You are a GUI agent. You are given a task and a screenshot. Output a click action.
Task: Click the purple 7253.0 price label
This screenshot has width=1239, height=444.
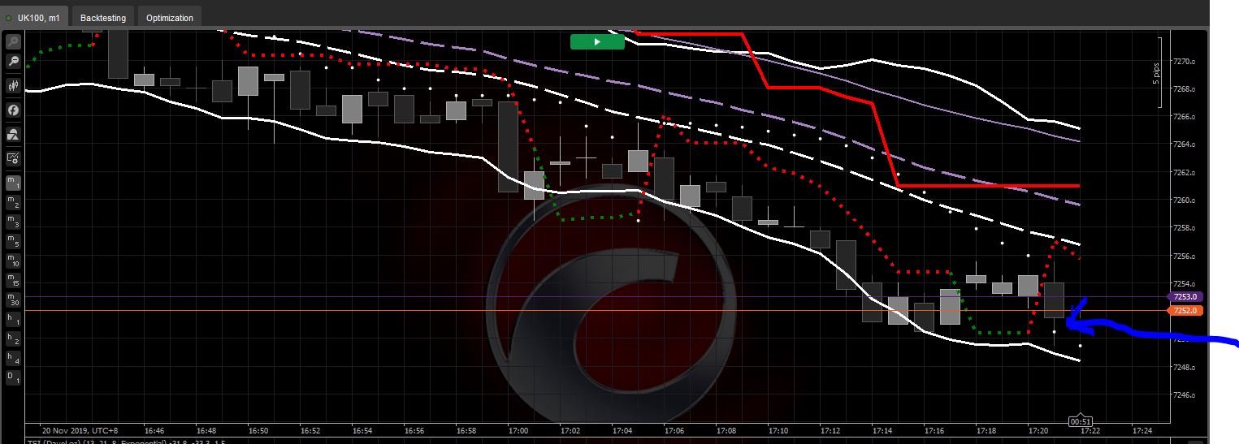[1185, 297]
